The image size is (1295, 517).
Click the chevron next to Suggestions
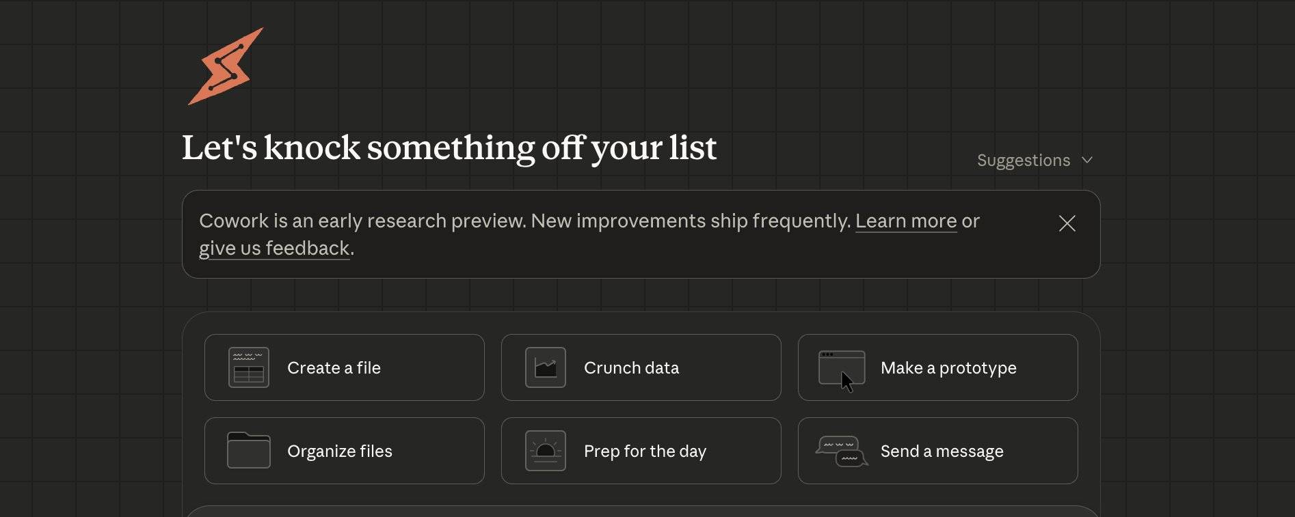[x=1087, y=160]
